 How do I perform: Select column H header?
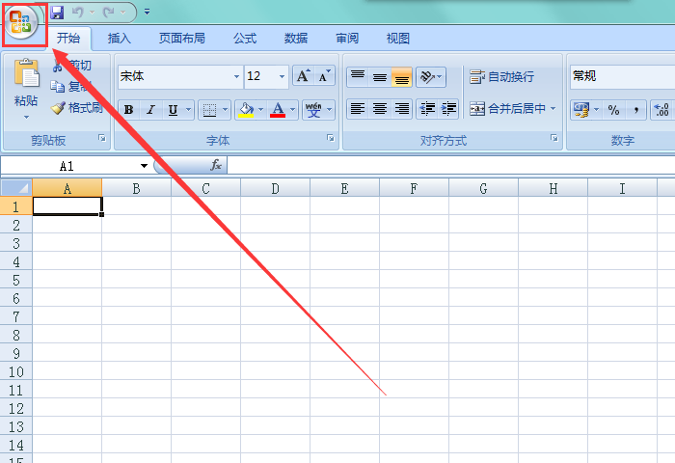553,189
